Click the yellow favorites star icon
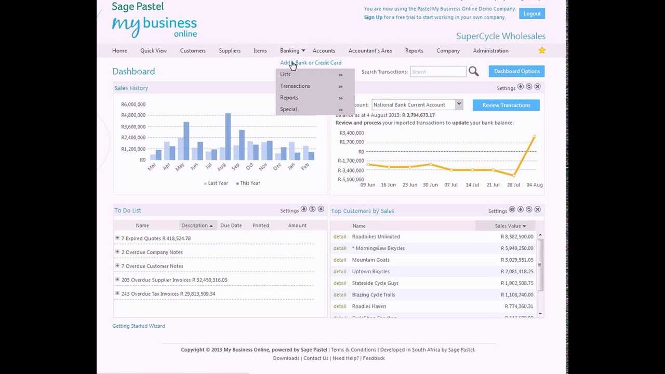665x374 pixels. (x=542, y=50)
